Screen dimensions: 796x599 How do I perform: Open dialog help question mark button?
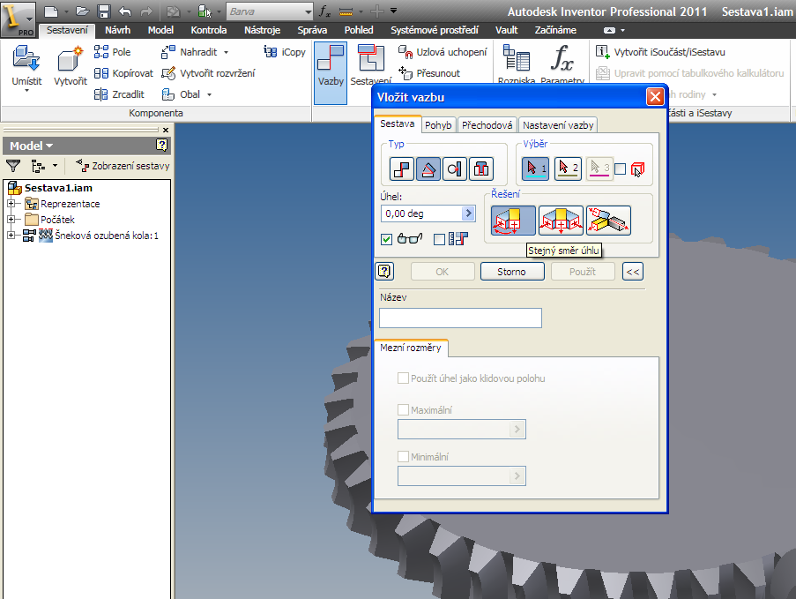coord(384,272)
